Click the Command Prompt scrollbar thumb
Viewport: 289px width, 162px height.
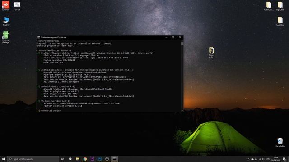(x=182, y=44)
